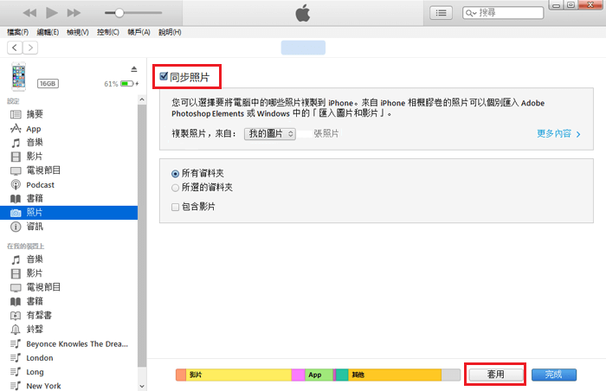The width and height of the screenshot is (606, 391).
Task: Open 音樂 under on-my-device section
Action: (x=68, y=260)
